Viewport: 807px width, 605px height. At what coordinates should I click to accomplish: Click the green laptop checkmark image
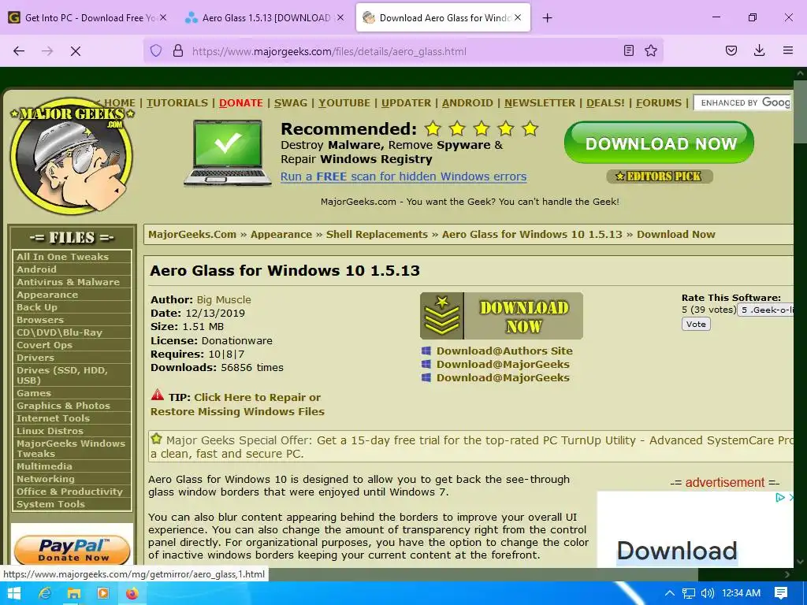[x=228, y=153]
